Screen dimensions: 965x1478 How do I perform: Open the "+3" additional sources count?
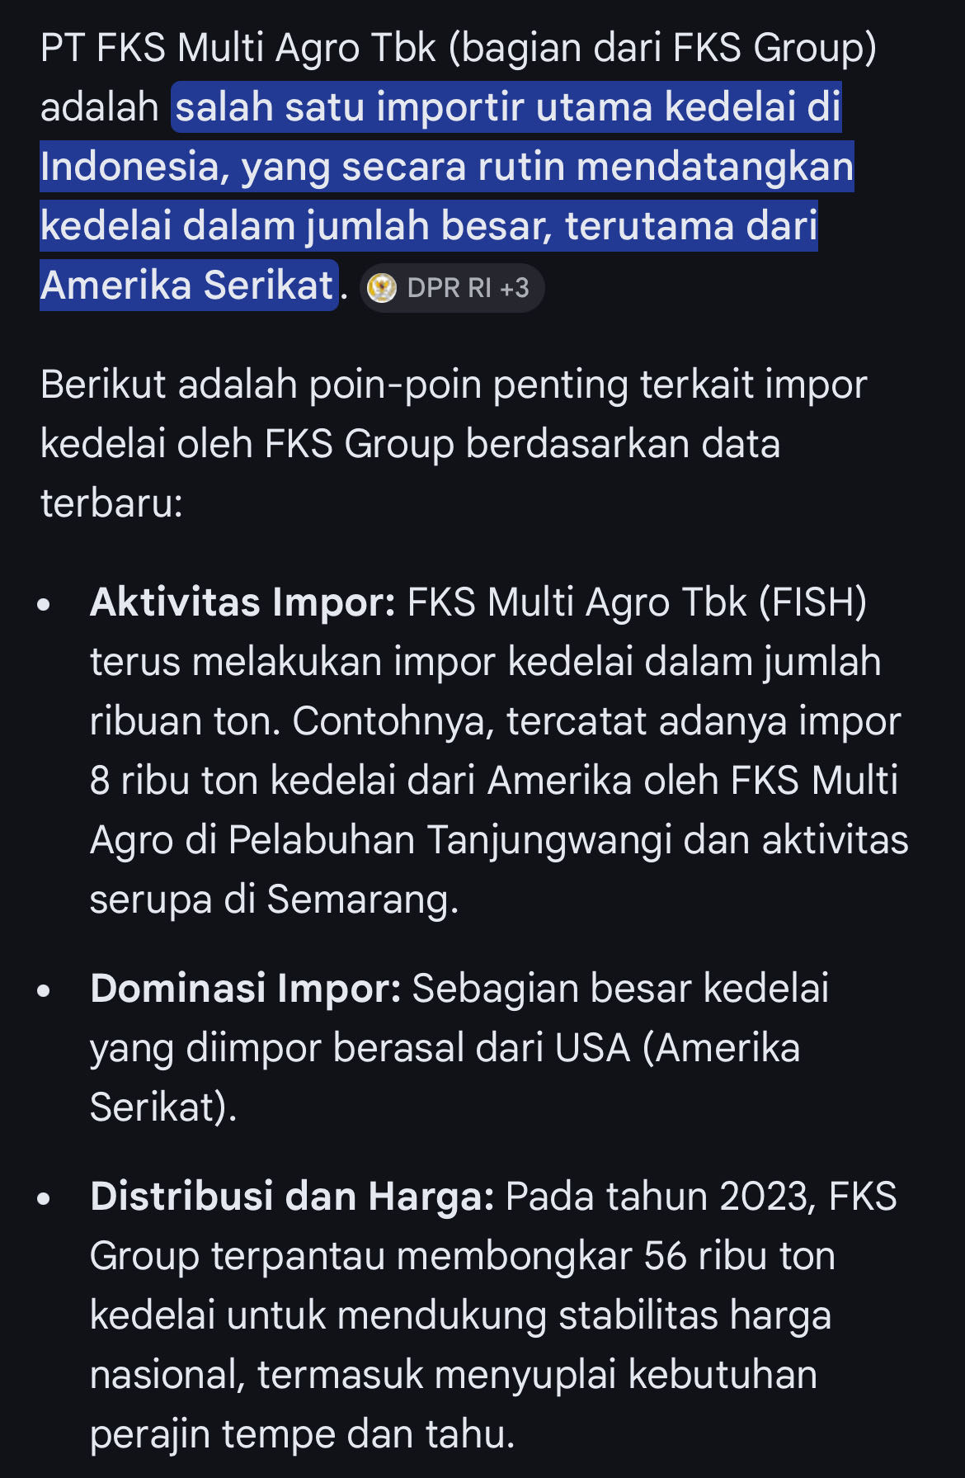click(x=515, y=288)
